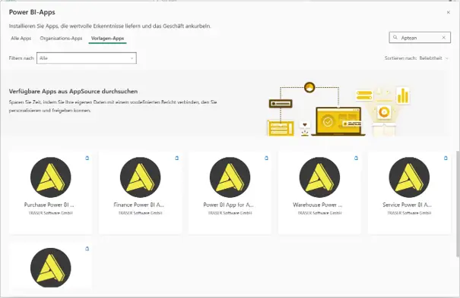Click TRASER Software GmbH under Warehouse
This screenshot has width=460, height=298.
point(319,213)
